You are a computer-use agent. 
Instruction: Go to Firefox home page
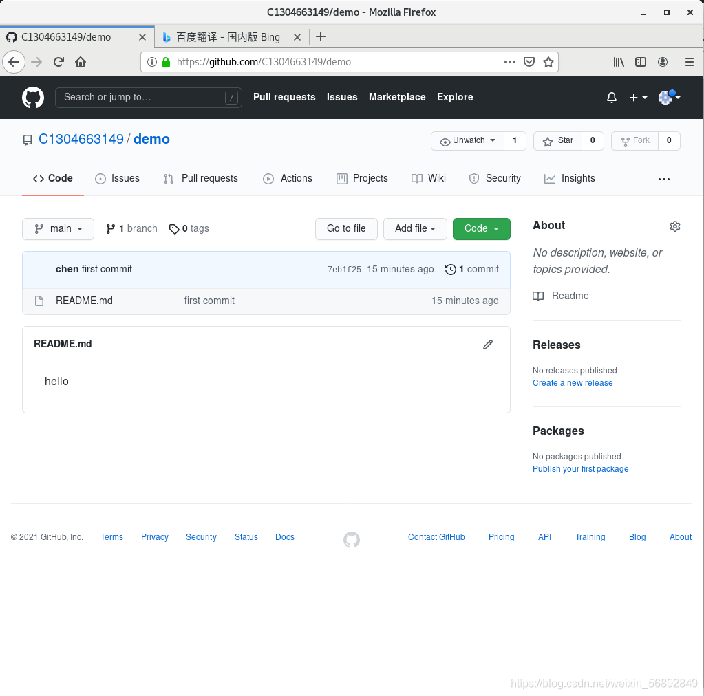(x=81, y=62)
